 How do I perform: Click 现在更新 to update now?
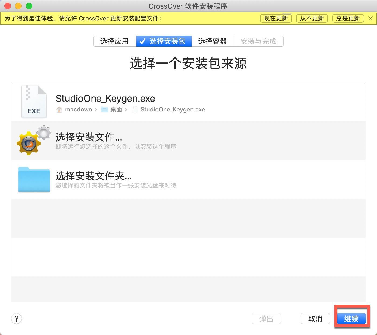coord(276,18)
